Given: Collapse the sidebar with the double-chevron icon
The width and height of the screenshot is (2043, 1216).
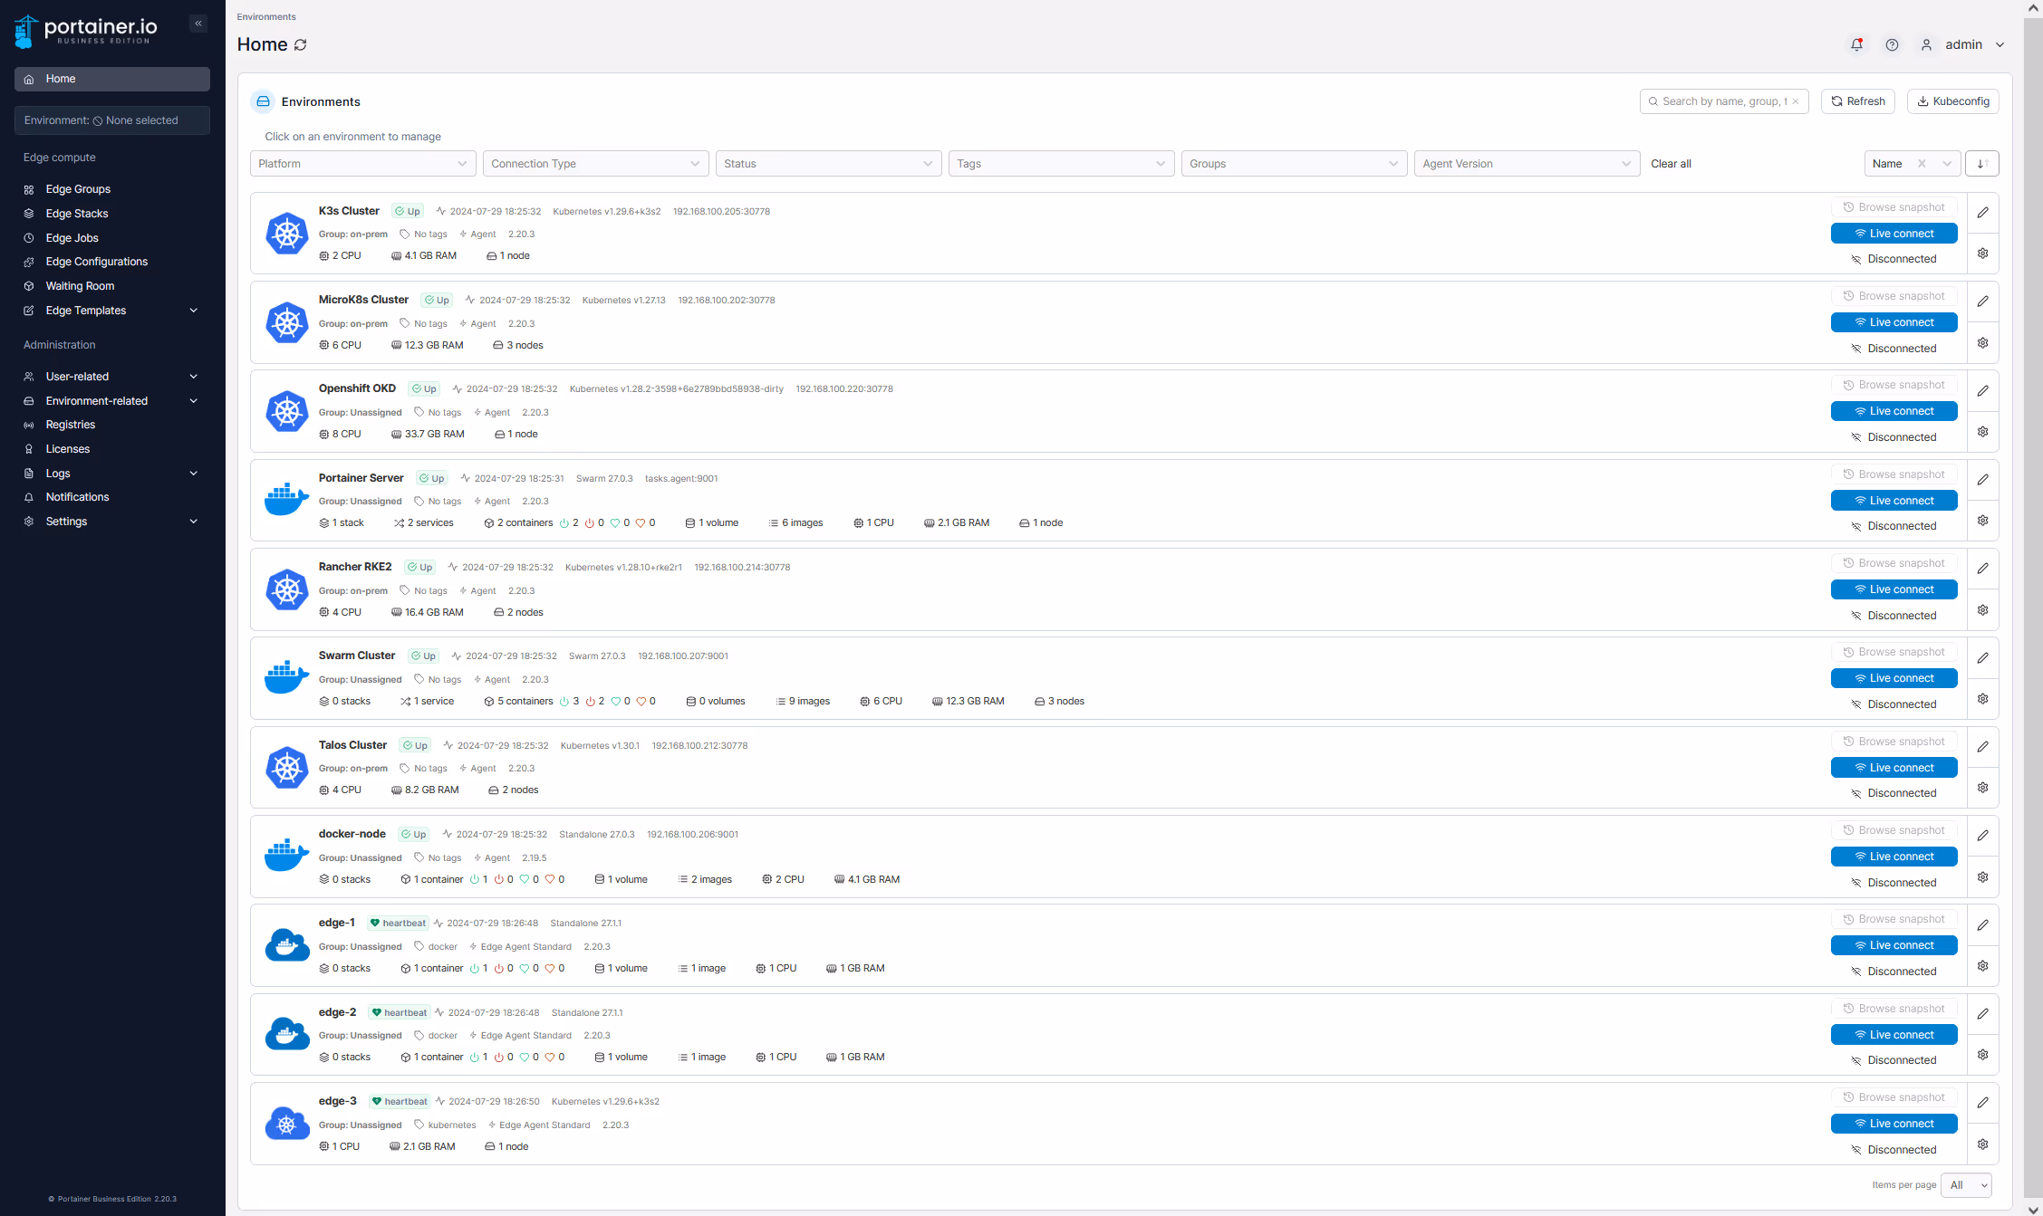Looking at the screenshot, I should coord(198,24).
